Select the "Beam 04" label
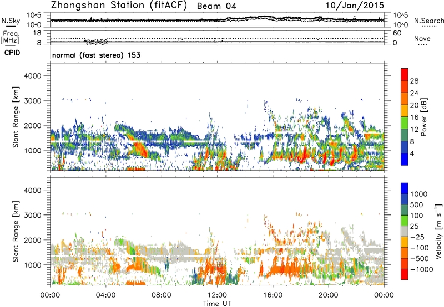The height and width of the screenshot is (307, 444). (216, 6)
